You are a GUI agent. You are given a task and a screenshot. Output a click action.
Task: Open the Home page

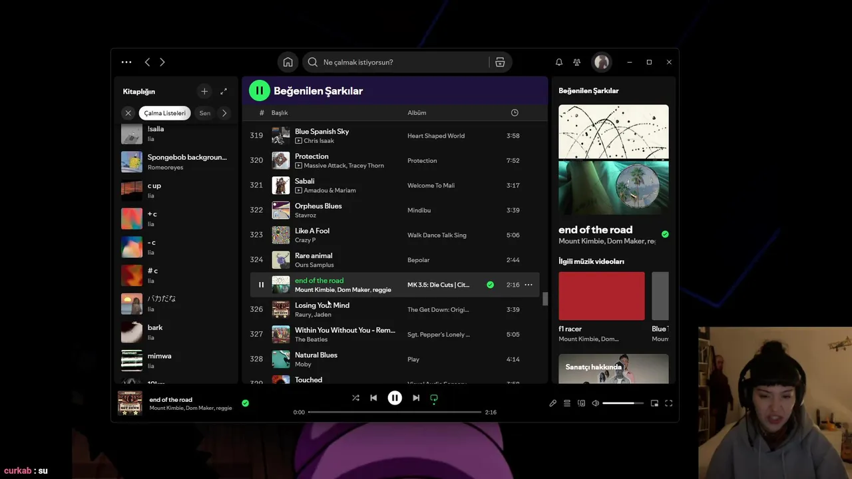(288, 62)
